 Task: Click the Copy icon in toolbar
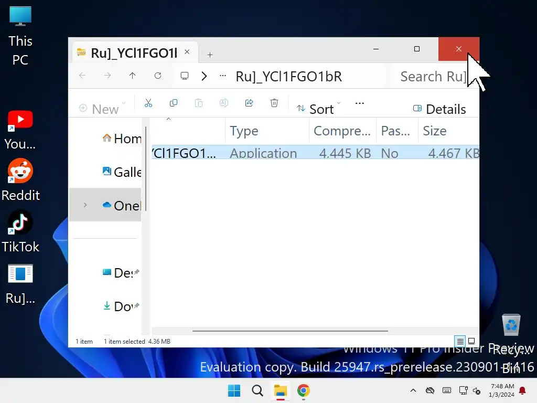pyautogui.click(x=174, y=103)
